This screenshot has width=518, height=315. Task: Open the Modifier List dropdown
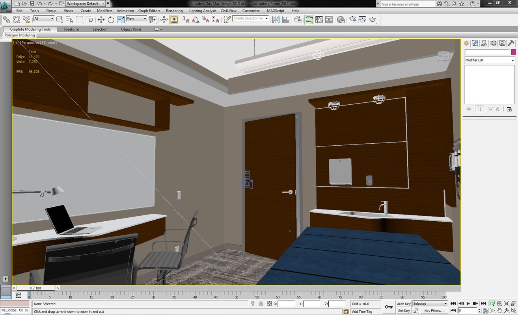[489, 60]
